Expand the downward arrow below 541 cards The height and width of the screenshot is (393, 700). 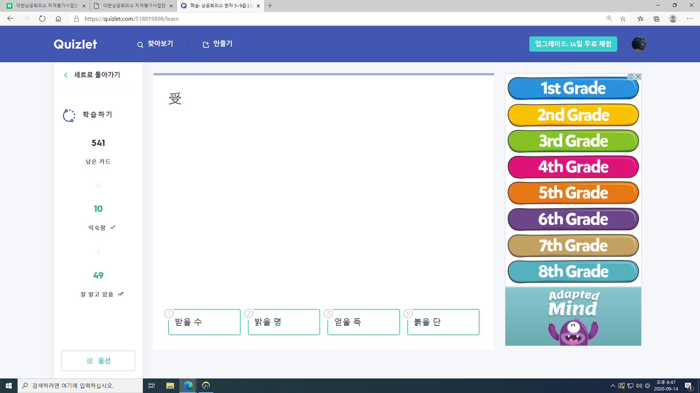pos(98,185)
